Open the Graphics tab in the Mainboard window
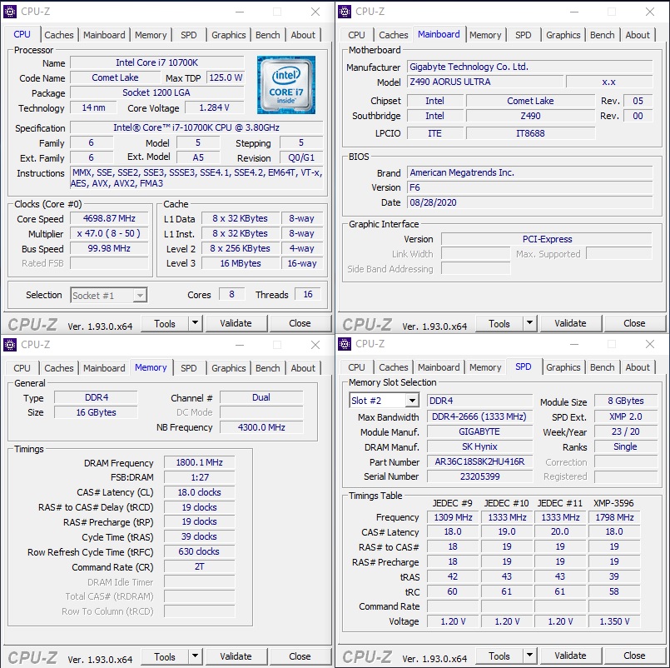Screen dimensions: 670x668 coord(563,35)
